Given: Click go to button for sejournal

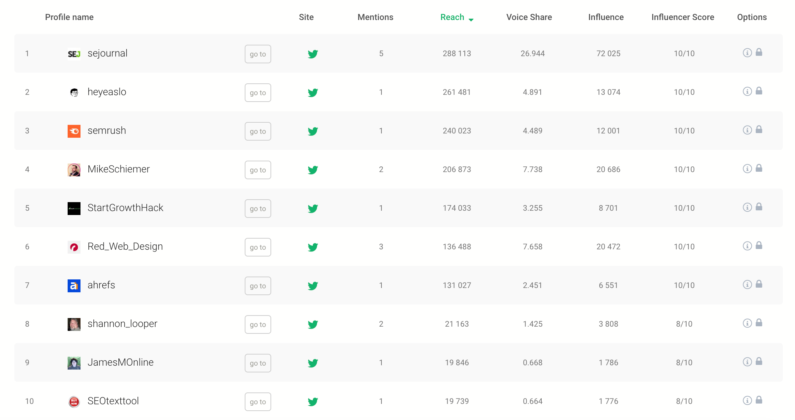Looking at the screenshot, I should click(x=258, y=54).
